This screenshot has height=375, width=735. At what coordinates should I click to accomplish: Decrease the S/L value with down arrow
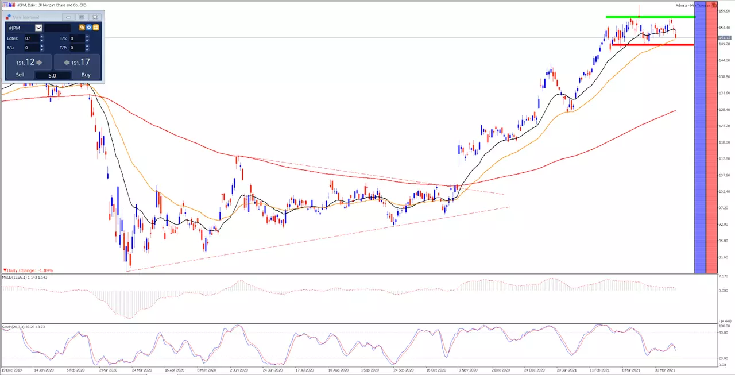tap(42, 49)
